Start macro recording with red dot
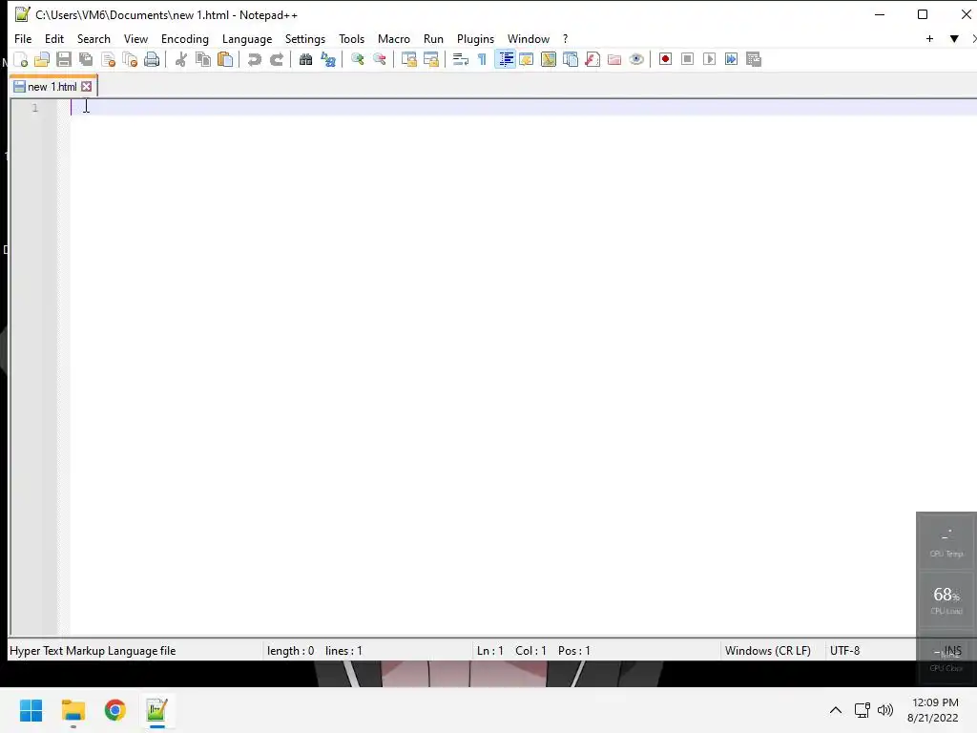The width and height of the screenshot is (977, 733). point(665,59)
